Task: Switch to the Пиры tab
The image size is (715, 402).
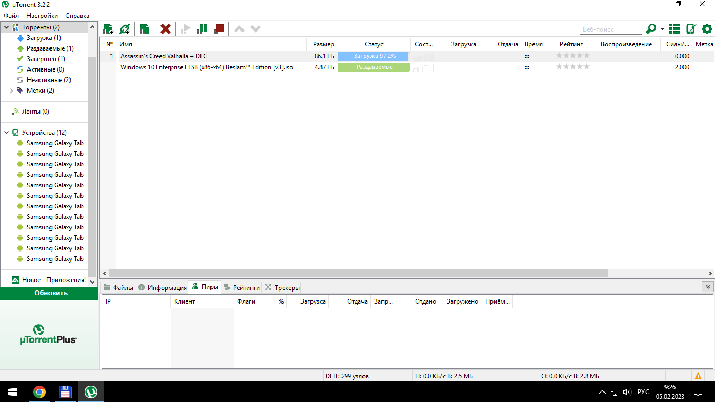Action: tap(205, 287)
